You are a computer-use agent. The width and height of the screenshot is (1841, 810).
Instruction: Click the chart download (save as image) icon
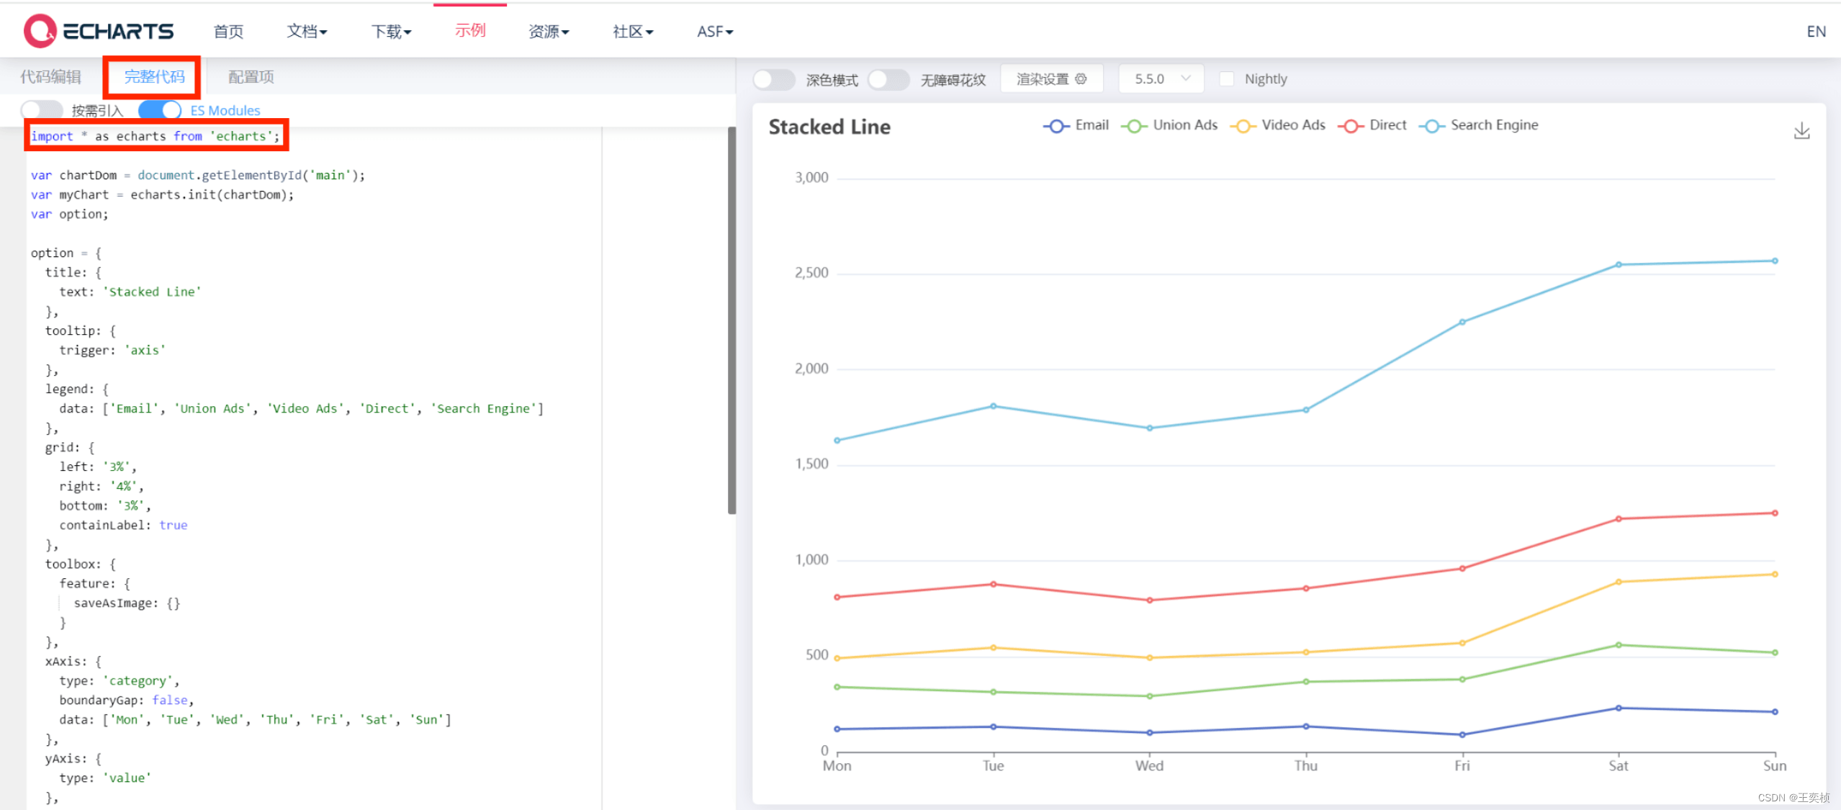point(1802,130)
